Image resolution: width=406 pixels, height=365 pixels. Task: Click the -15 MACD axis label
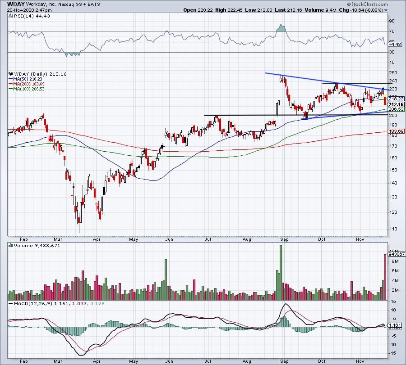(x=393, y=353)
